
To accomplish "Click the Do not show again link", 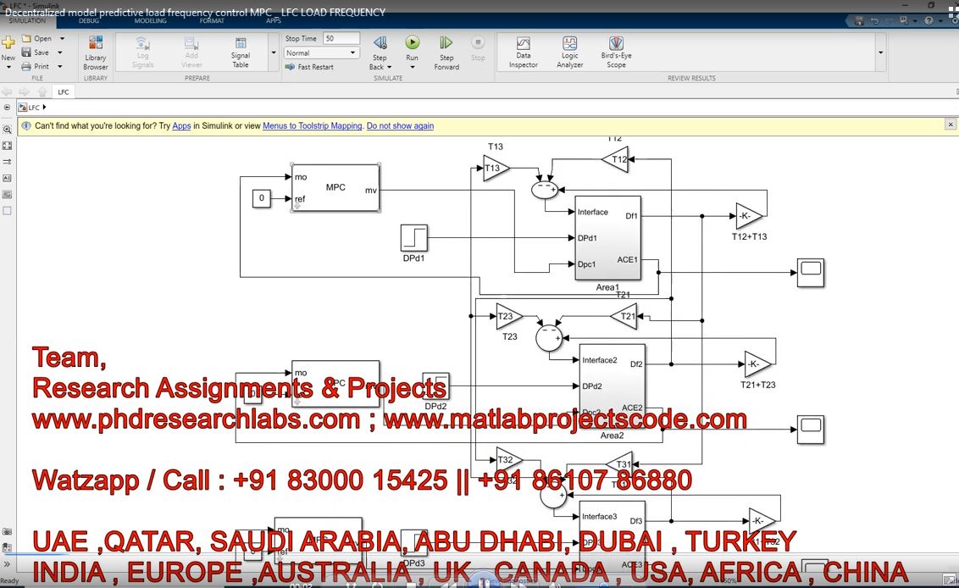I will click(x=400, y=126).
